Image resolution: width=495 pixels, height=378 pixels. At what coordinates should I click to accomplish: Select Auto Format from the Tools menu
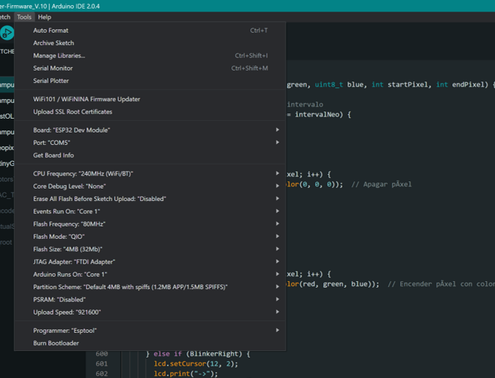pos(150,31)
